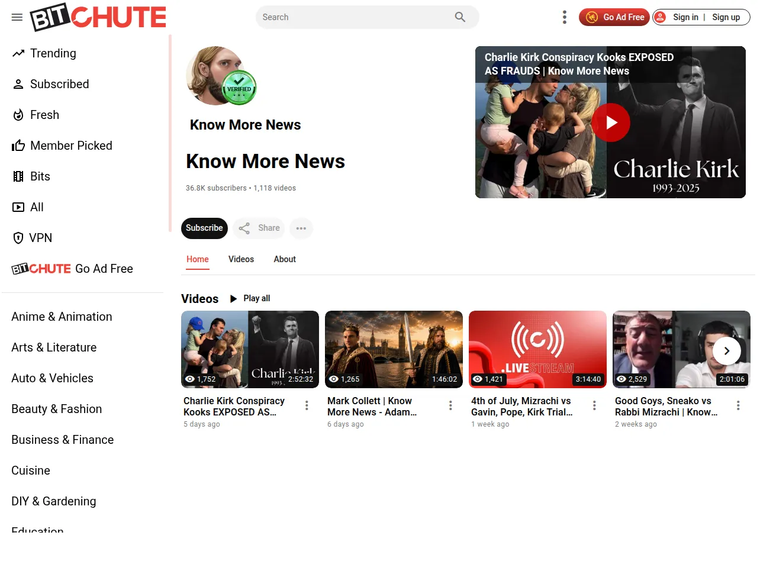The image size is (760, 561).
Task: Switch to the Videos tab
Action: coord(241,259)
